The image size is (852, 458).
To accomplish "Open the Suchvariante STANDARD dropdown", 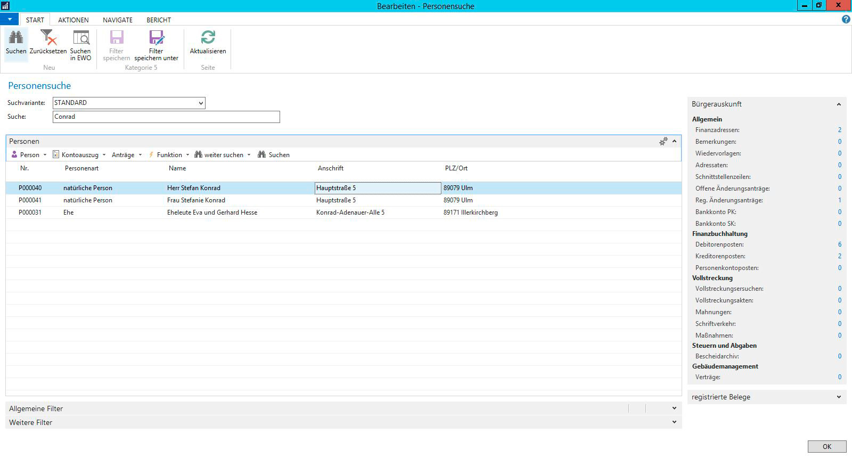I will pyautogui.click(x=201, y=103).
